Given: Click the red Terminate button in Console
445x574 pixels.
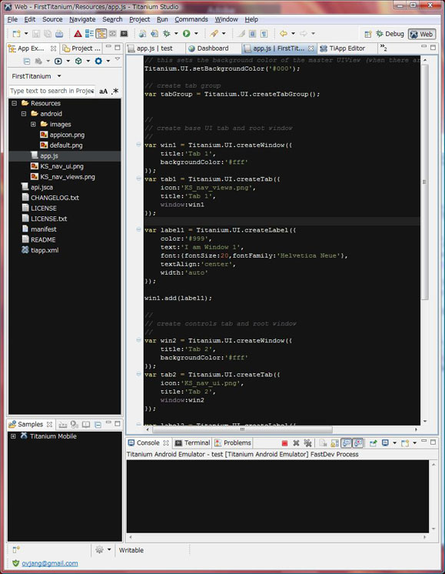Looking at the screenshot, I should [284, 443].
